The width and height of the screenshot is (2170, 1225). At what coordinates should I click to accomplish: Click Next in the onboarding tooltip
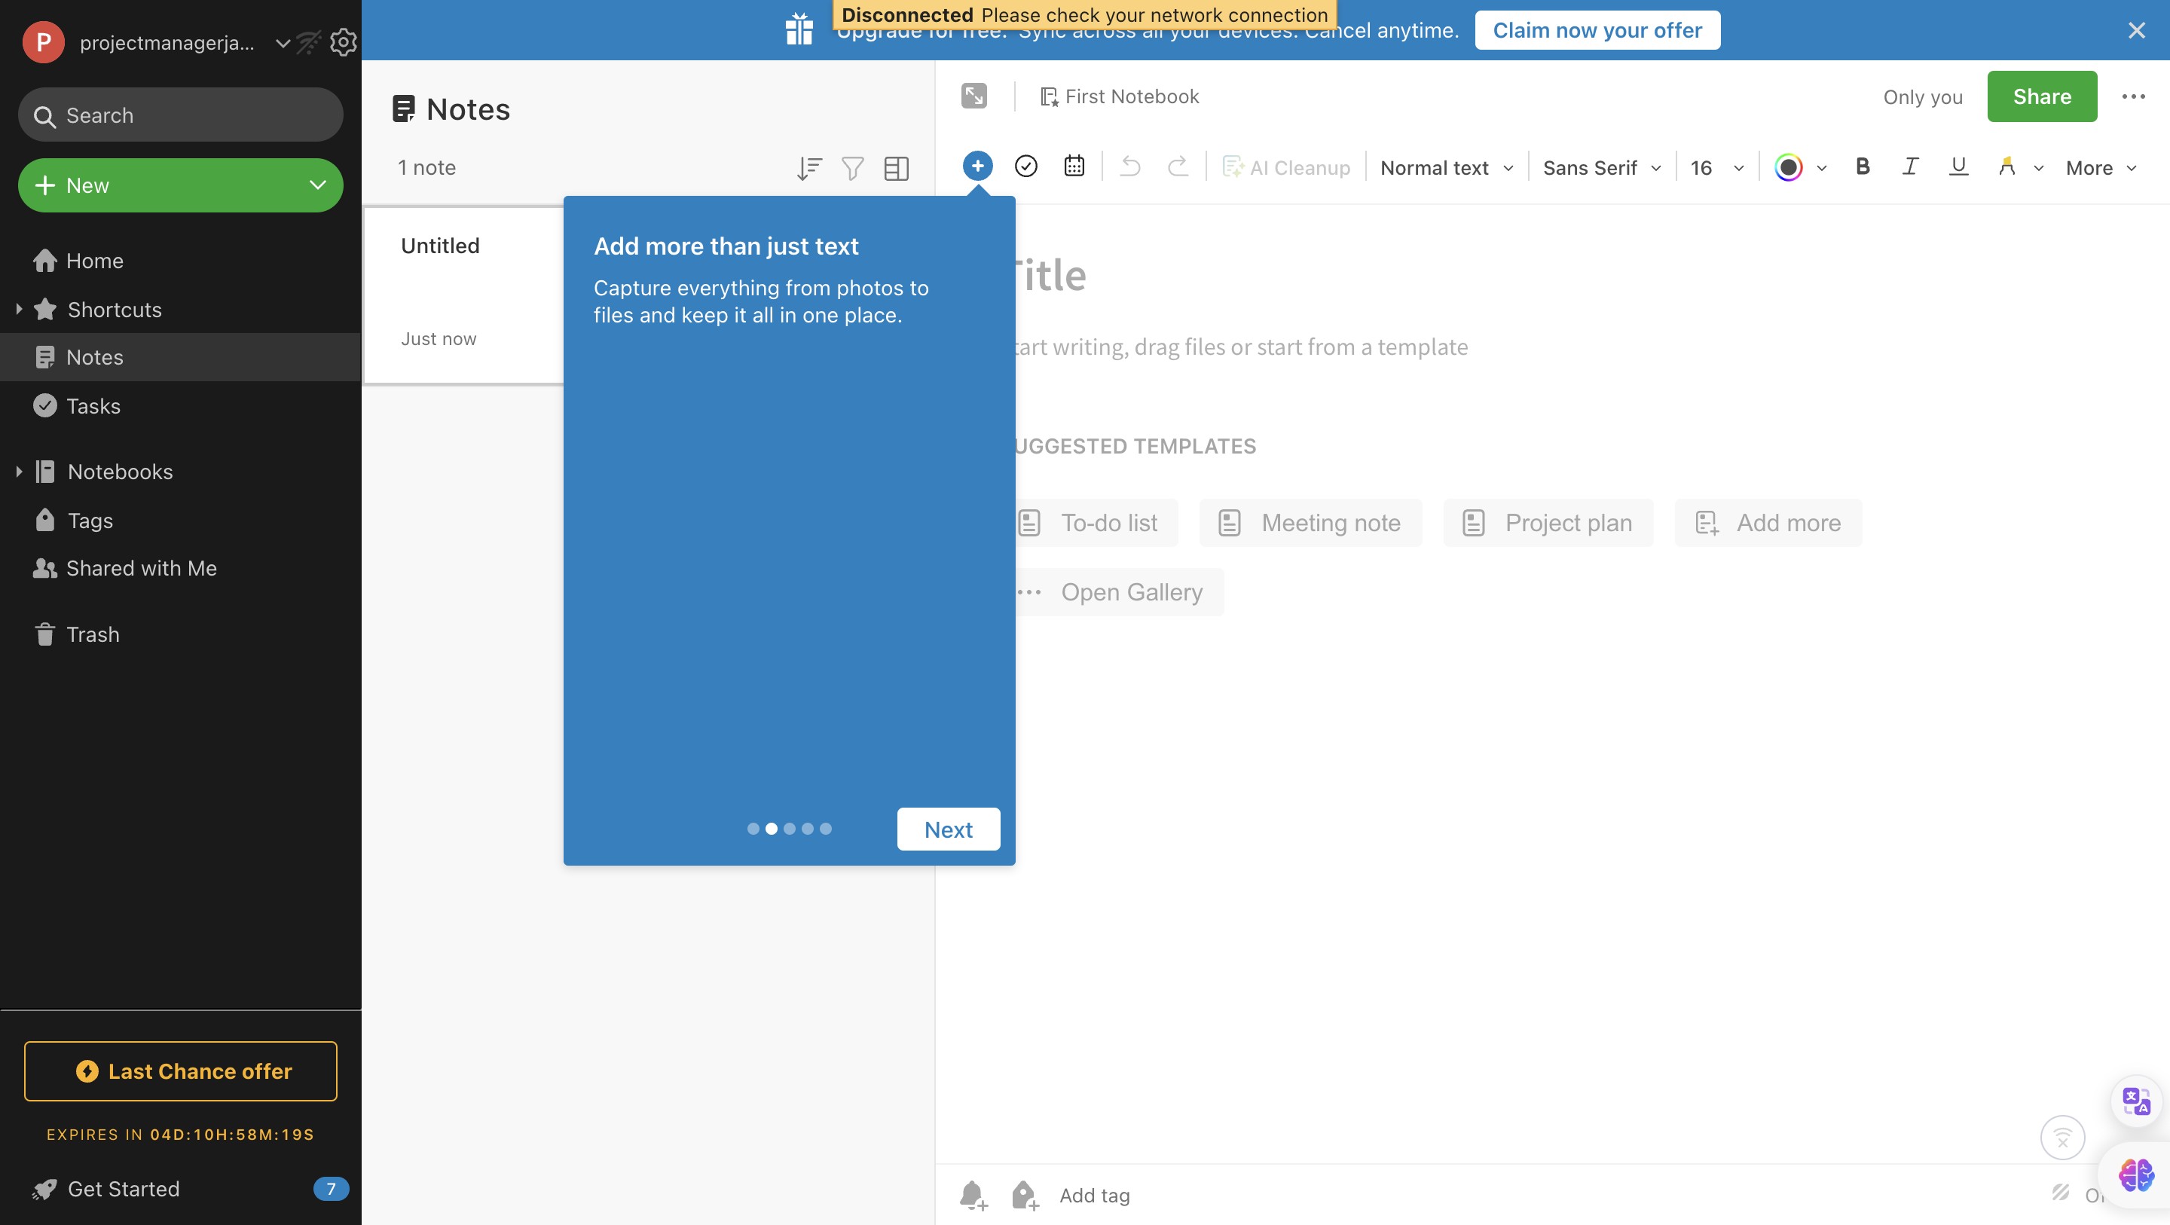tap(948, 829)
